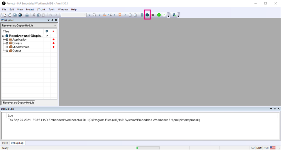Image resolution: width=281 pixels, height=150 pixels.
Task: Open the ST-Link menu
Action: (x=41, y=10)
